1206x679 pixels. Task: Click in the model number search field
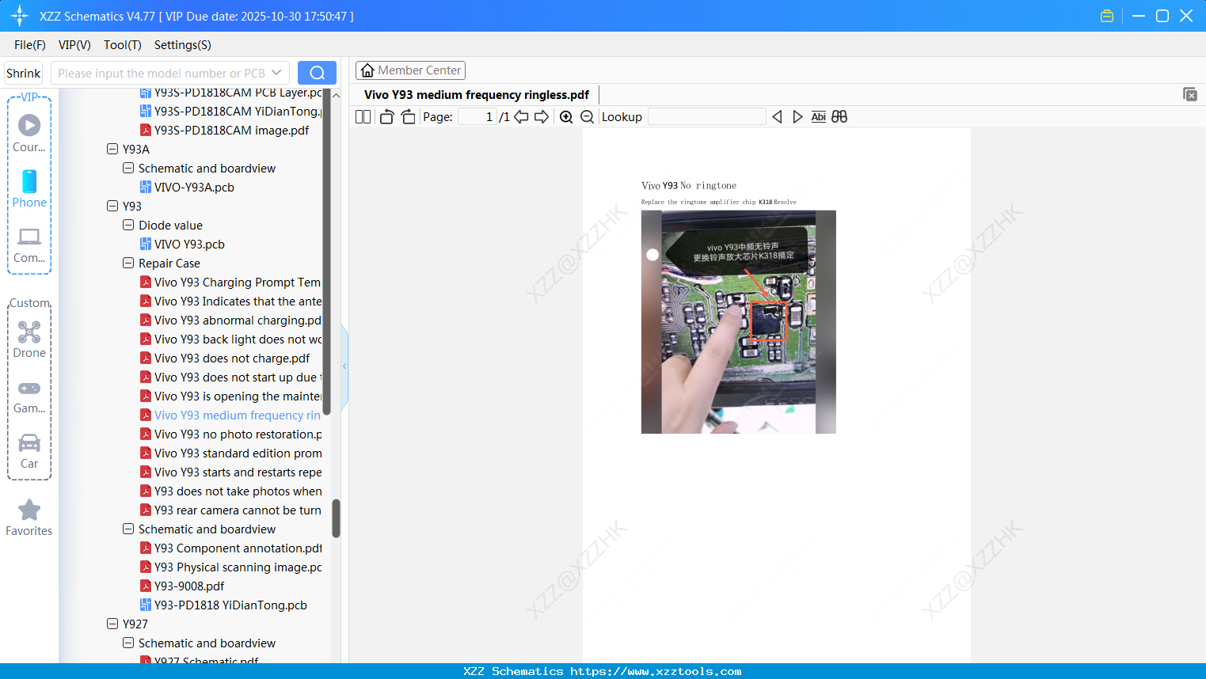point(162,73)
